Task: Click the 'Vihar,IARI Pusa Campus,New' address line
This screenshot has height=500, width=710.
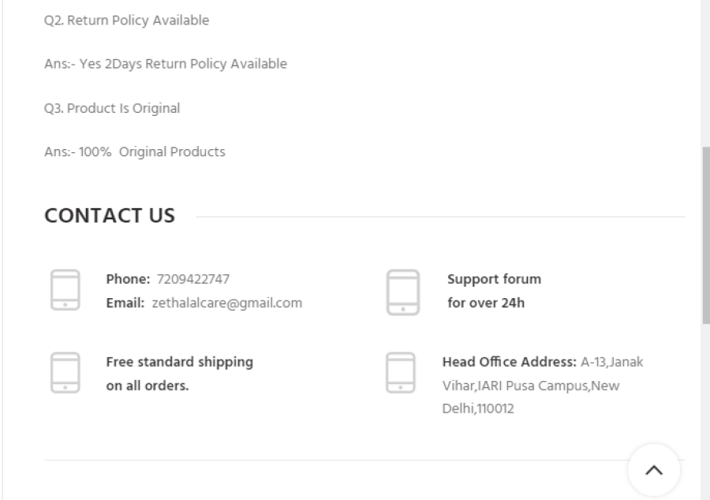Action: (531, 386)
